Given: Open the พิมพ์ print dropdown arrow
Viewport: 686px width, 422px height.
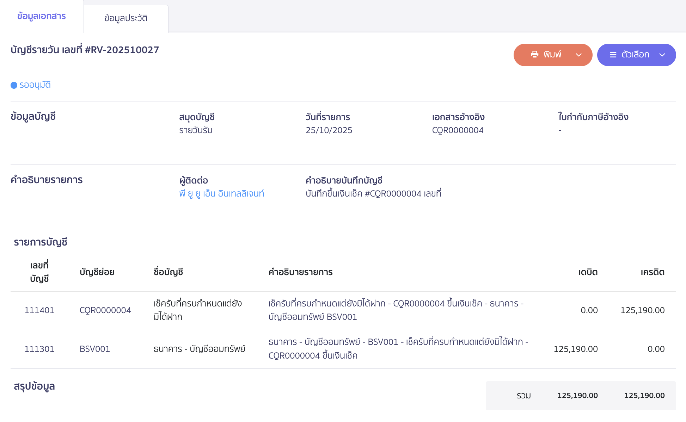Looking at the screenshot, I should 578,55.
